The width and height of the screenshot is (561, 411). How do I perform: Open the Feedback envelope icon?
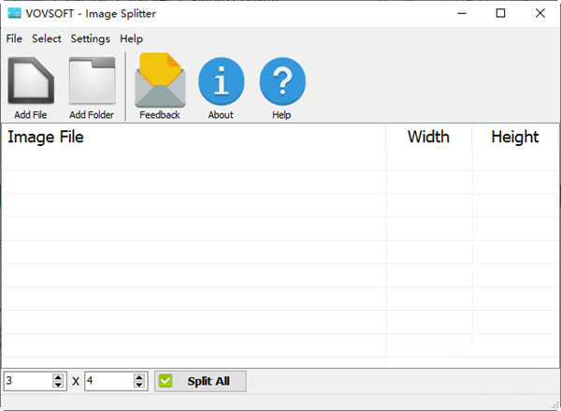point(160,81)
